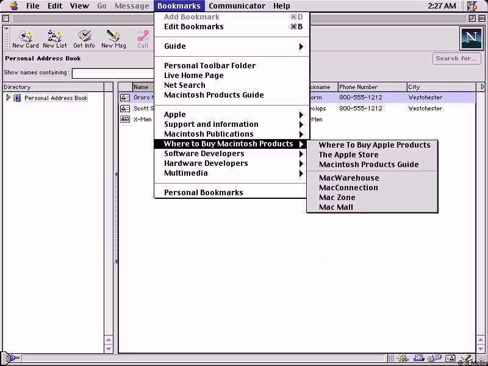Screen dimensions: 488x366
Task: Open the Apple menu icon
Action: click(x=13, y=6)
